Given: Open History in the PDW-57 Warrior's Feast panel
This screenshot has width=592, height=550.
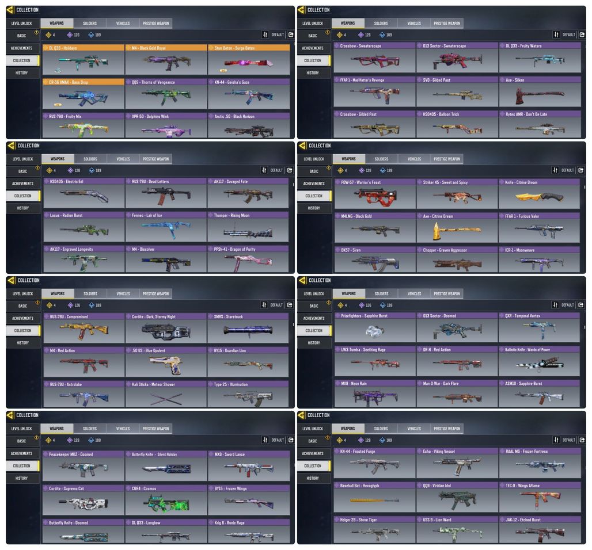Looking at the screenshot, I should pos(314,208).
